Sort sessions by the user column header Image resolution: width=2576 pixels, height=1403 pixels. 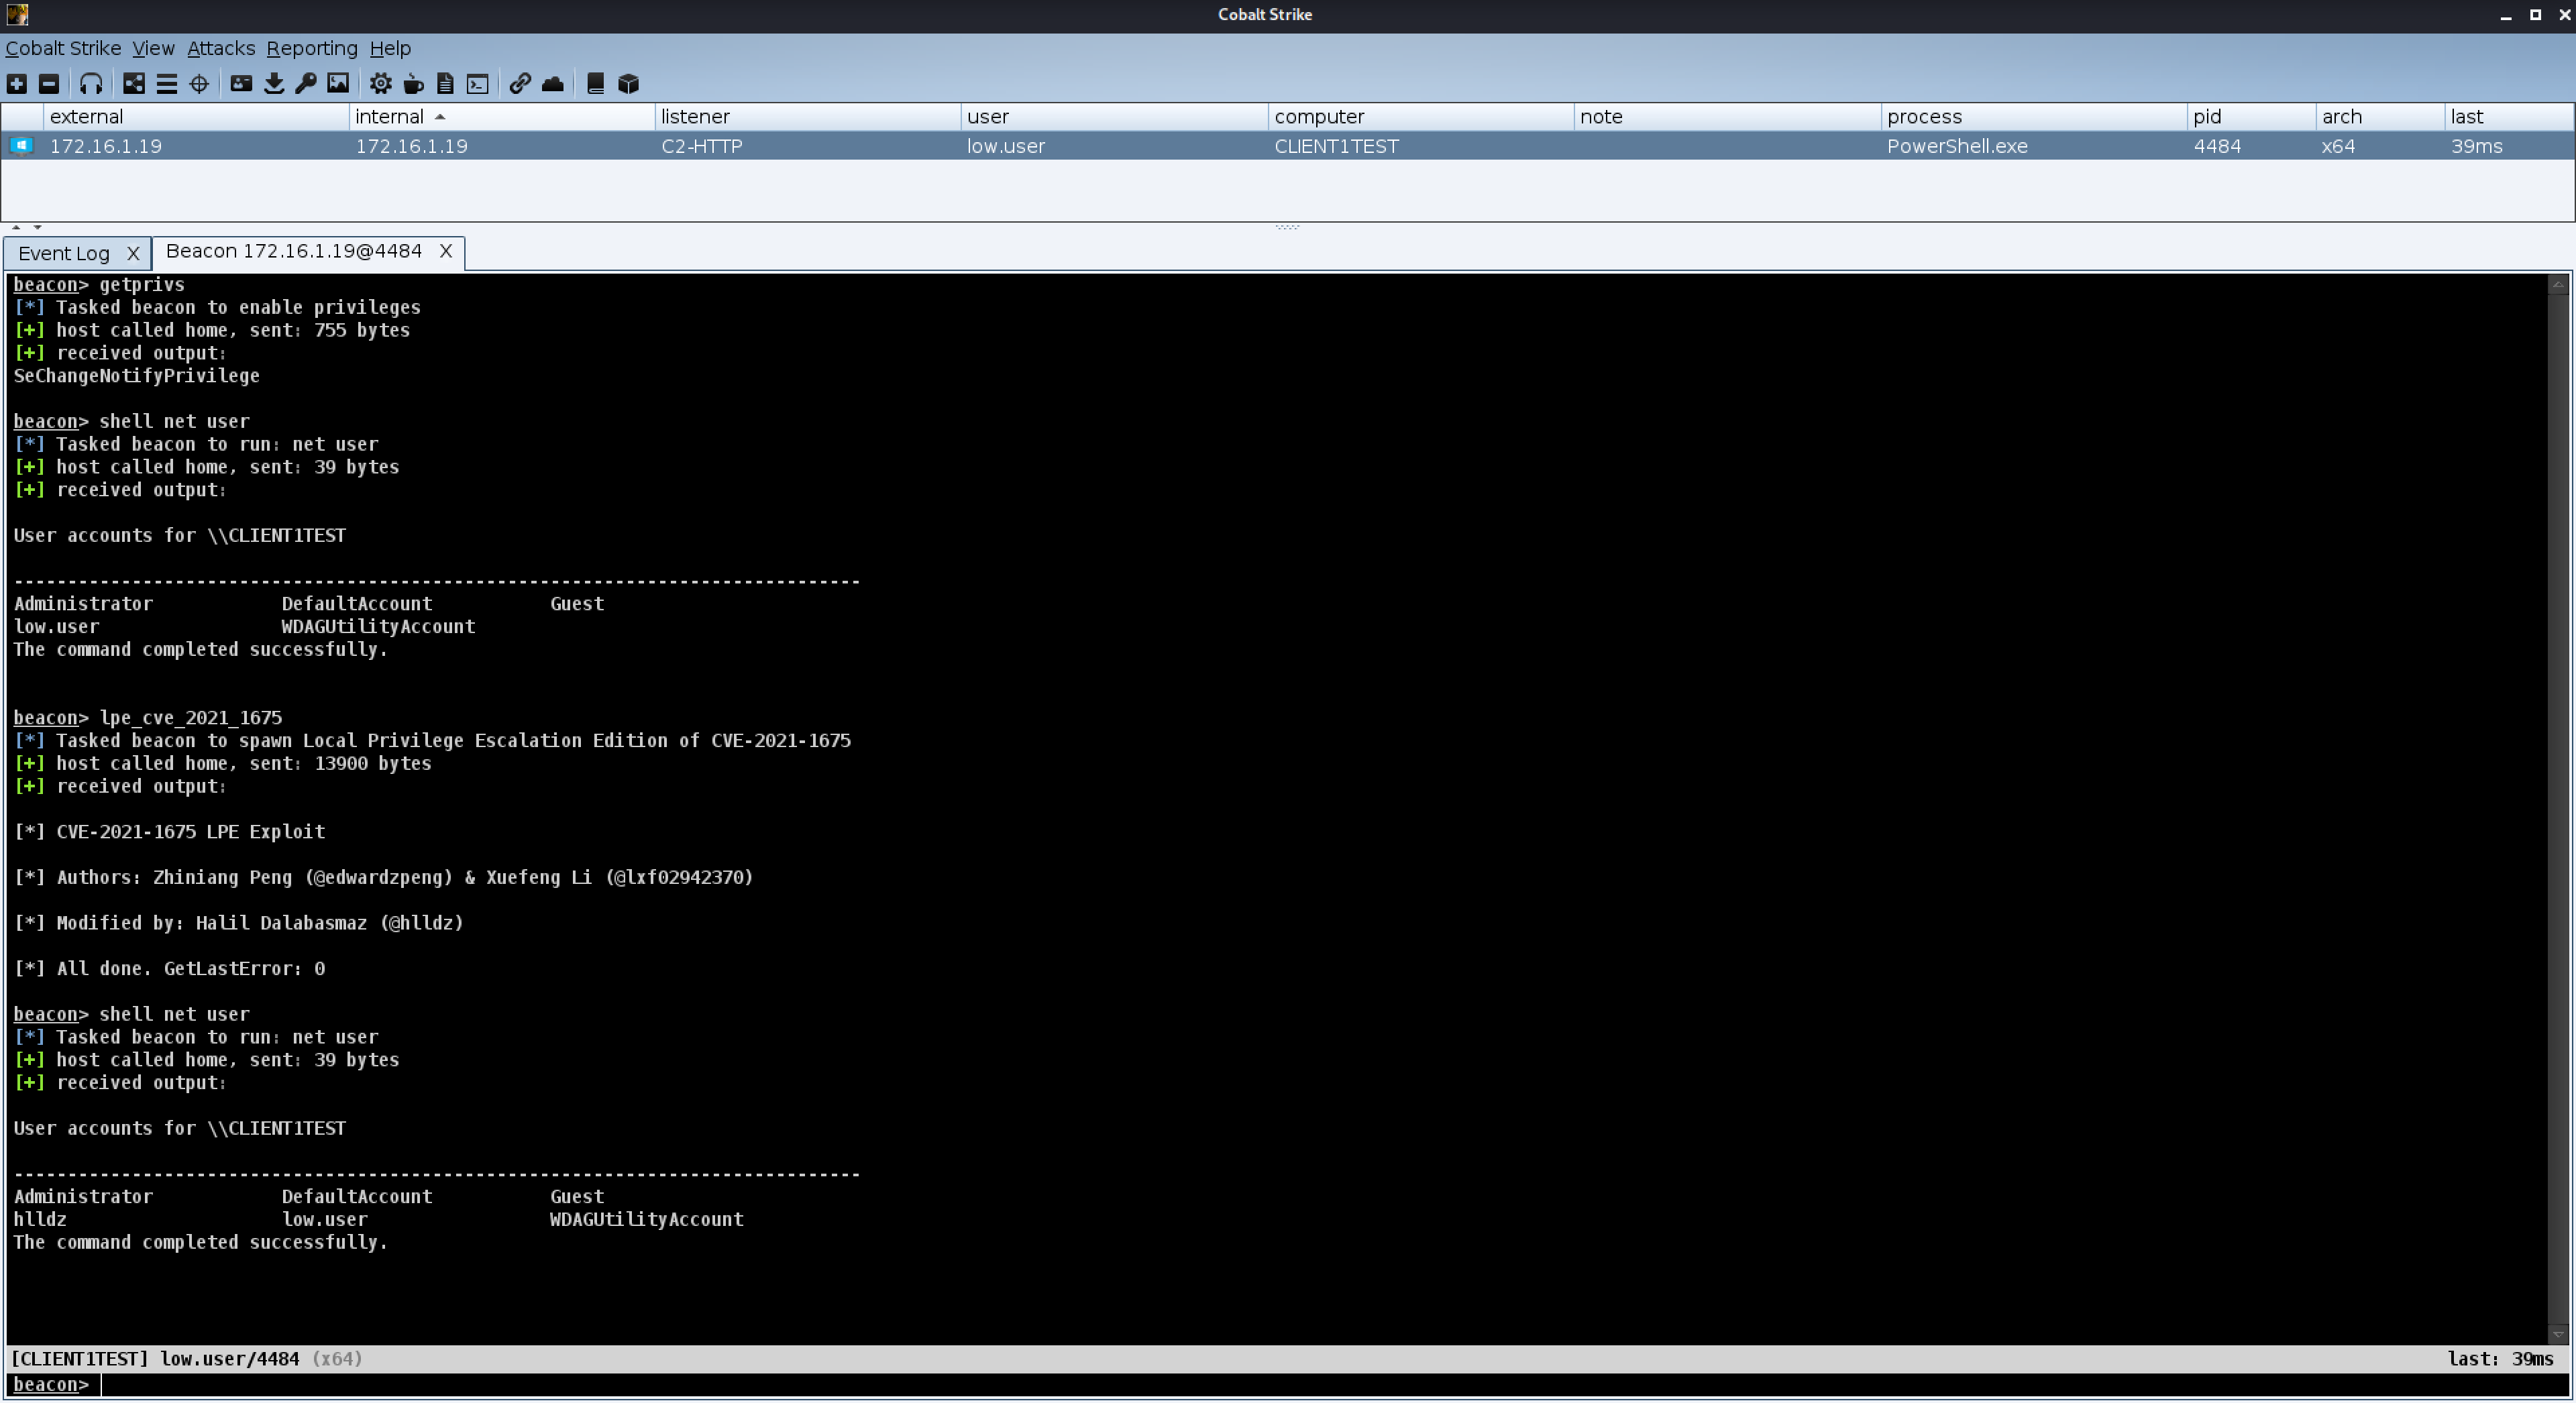[x=1114, y=117]
